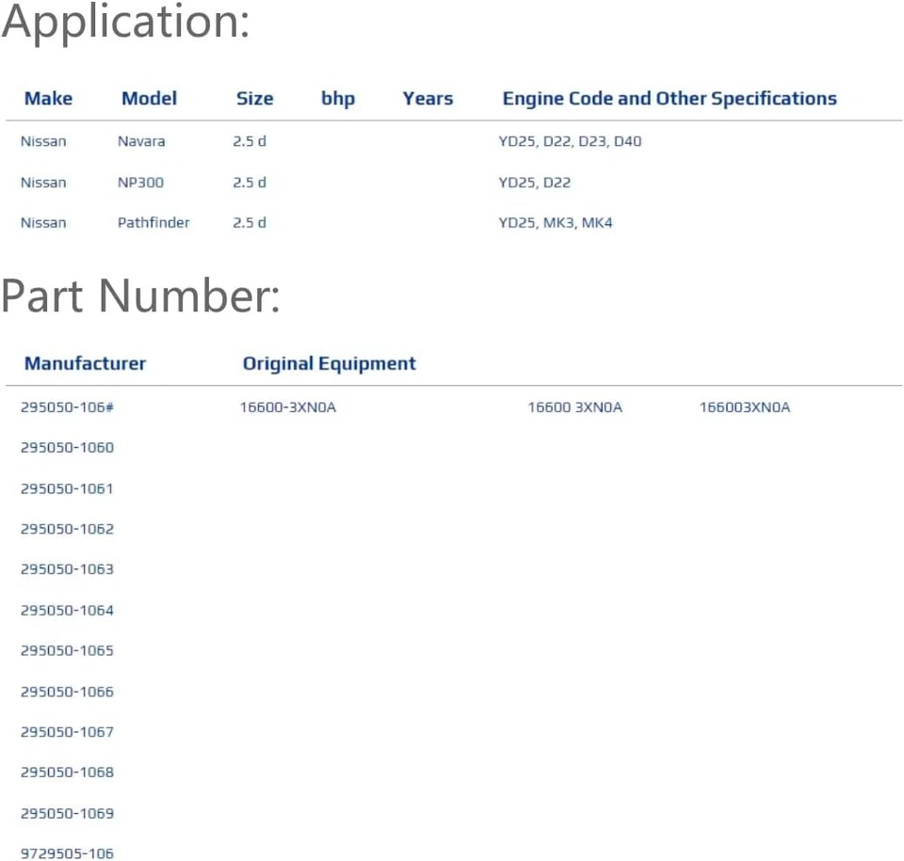Click part number 295050-106#

tap(67, 407)
